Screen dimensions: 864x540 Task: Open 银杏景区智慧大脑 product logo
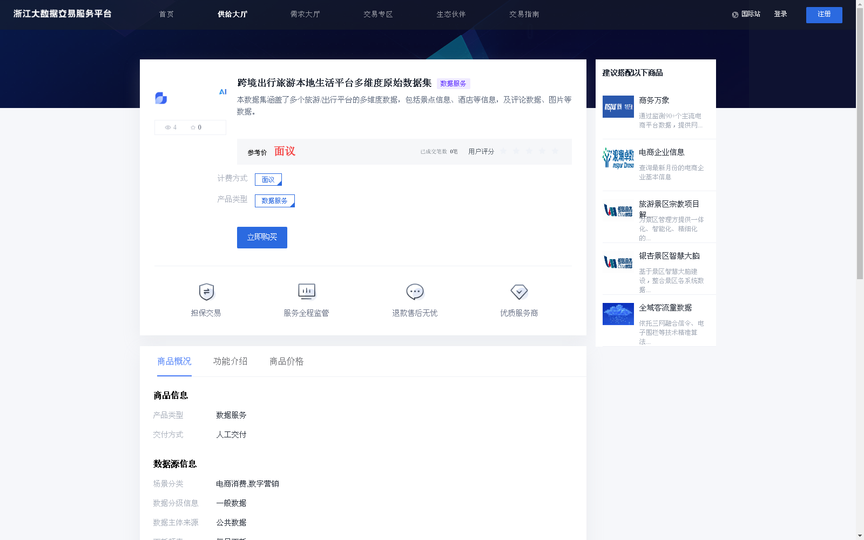[x=618, y=262]
